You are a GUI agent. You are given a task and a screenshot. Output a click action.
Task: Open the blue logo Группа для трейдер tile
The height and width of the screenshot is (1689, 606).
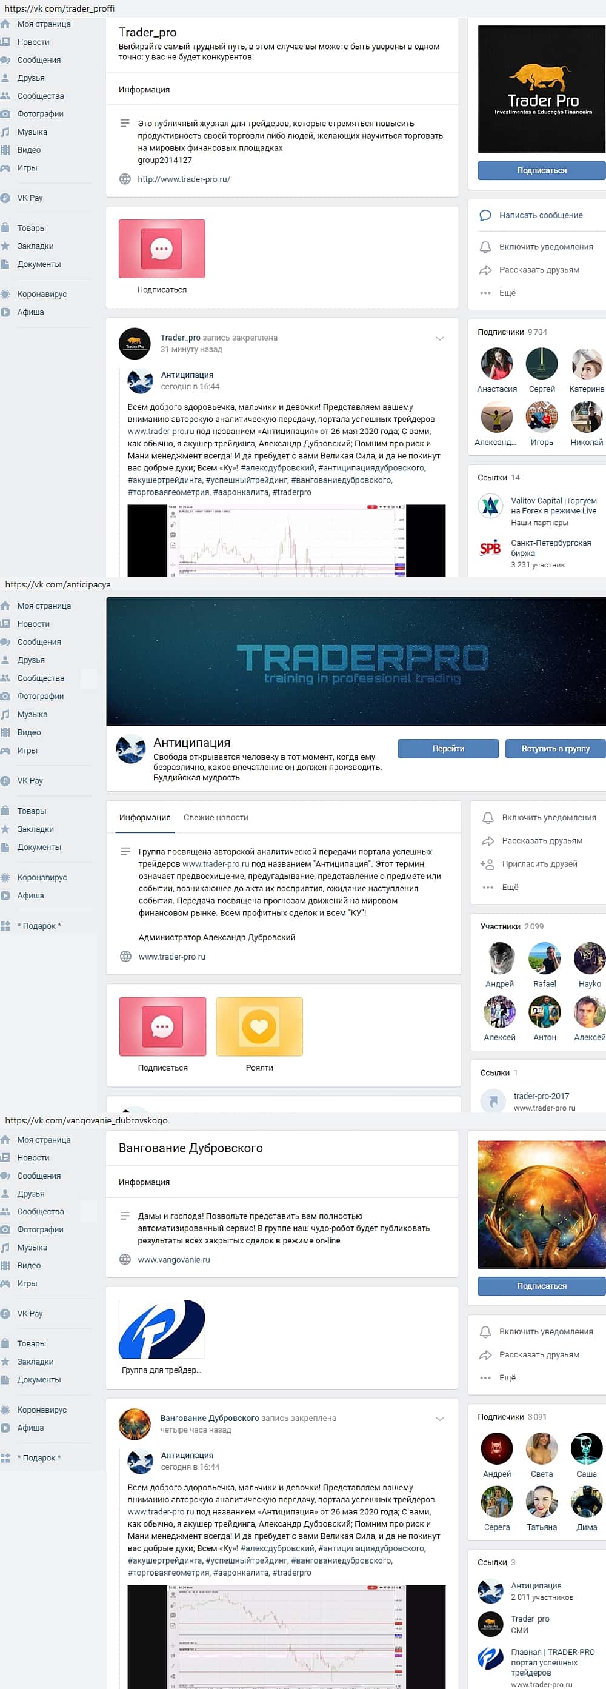click(162, 1328)
